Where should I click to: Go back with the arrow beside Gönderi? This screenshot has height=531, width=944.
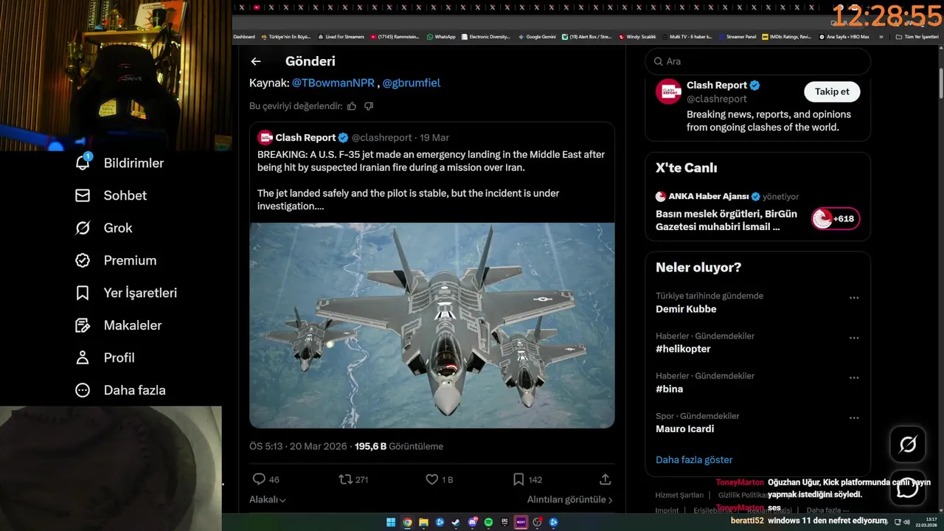(256, 61)
